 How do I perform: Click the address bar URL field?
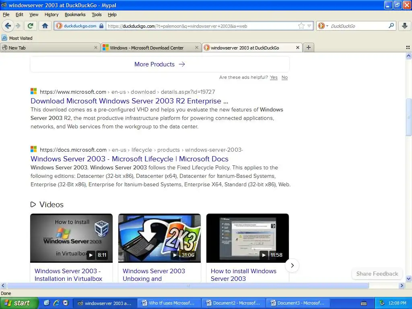(x=202, y=26)
